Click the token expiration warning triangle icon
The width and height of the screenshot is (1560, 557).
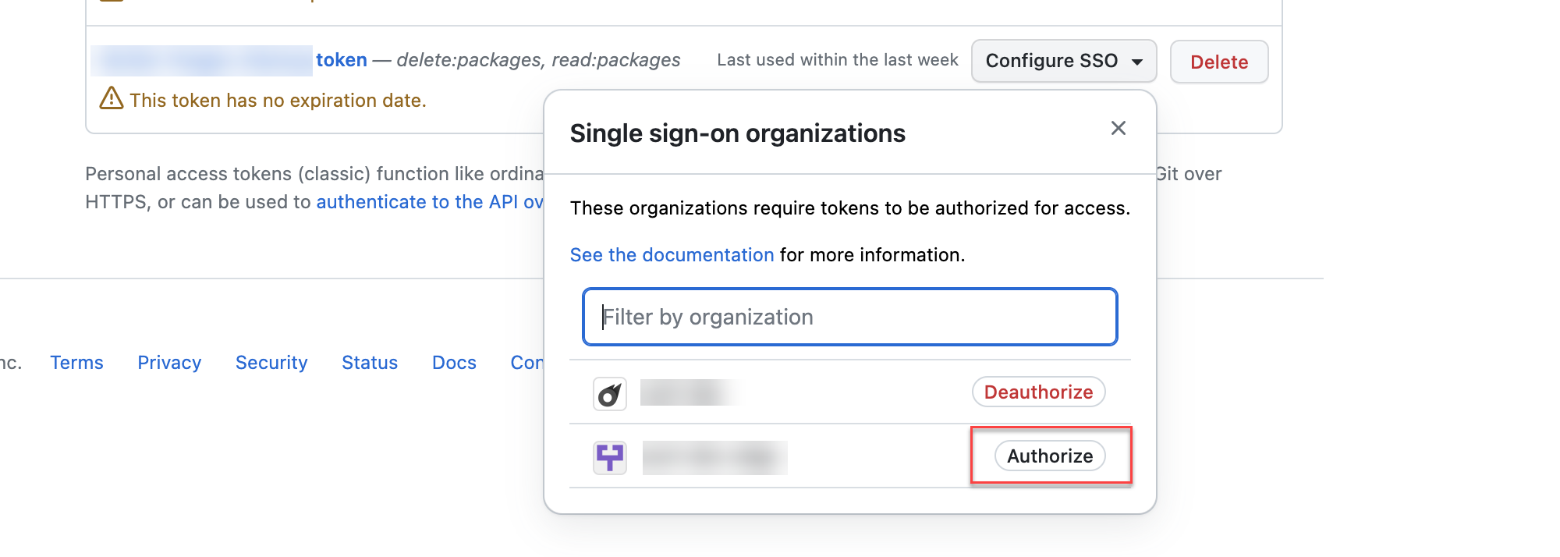click(x=112, y=99)
